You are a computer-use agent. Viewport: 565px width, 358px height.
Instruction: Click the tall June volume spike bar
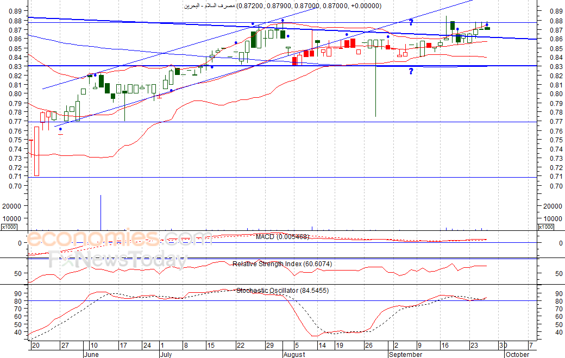coord(101,212)
